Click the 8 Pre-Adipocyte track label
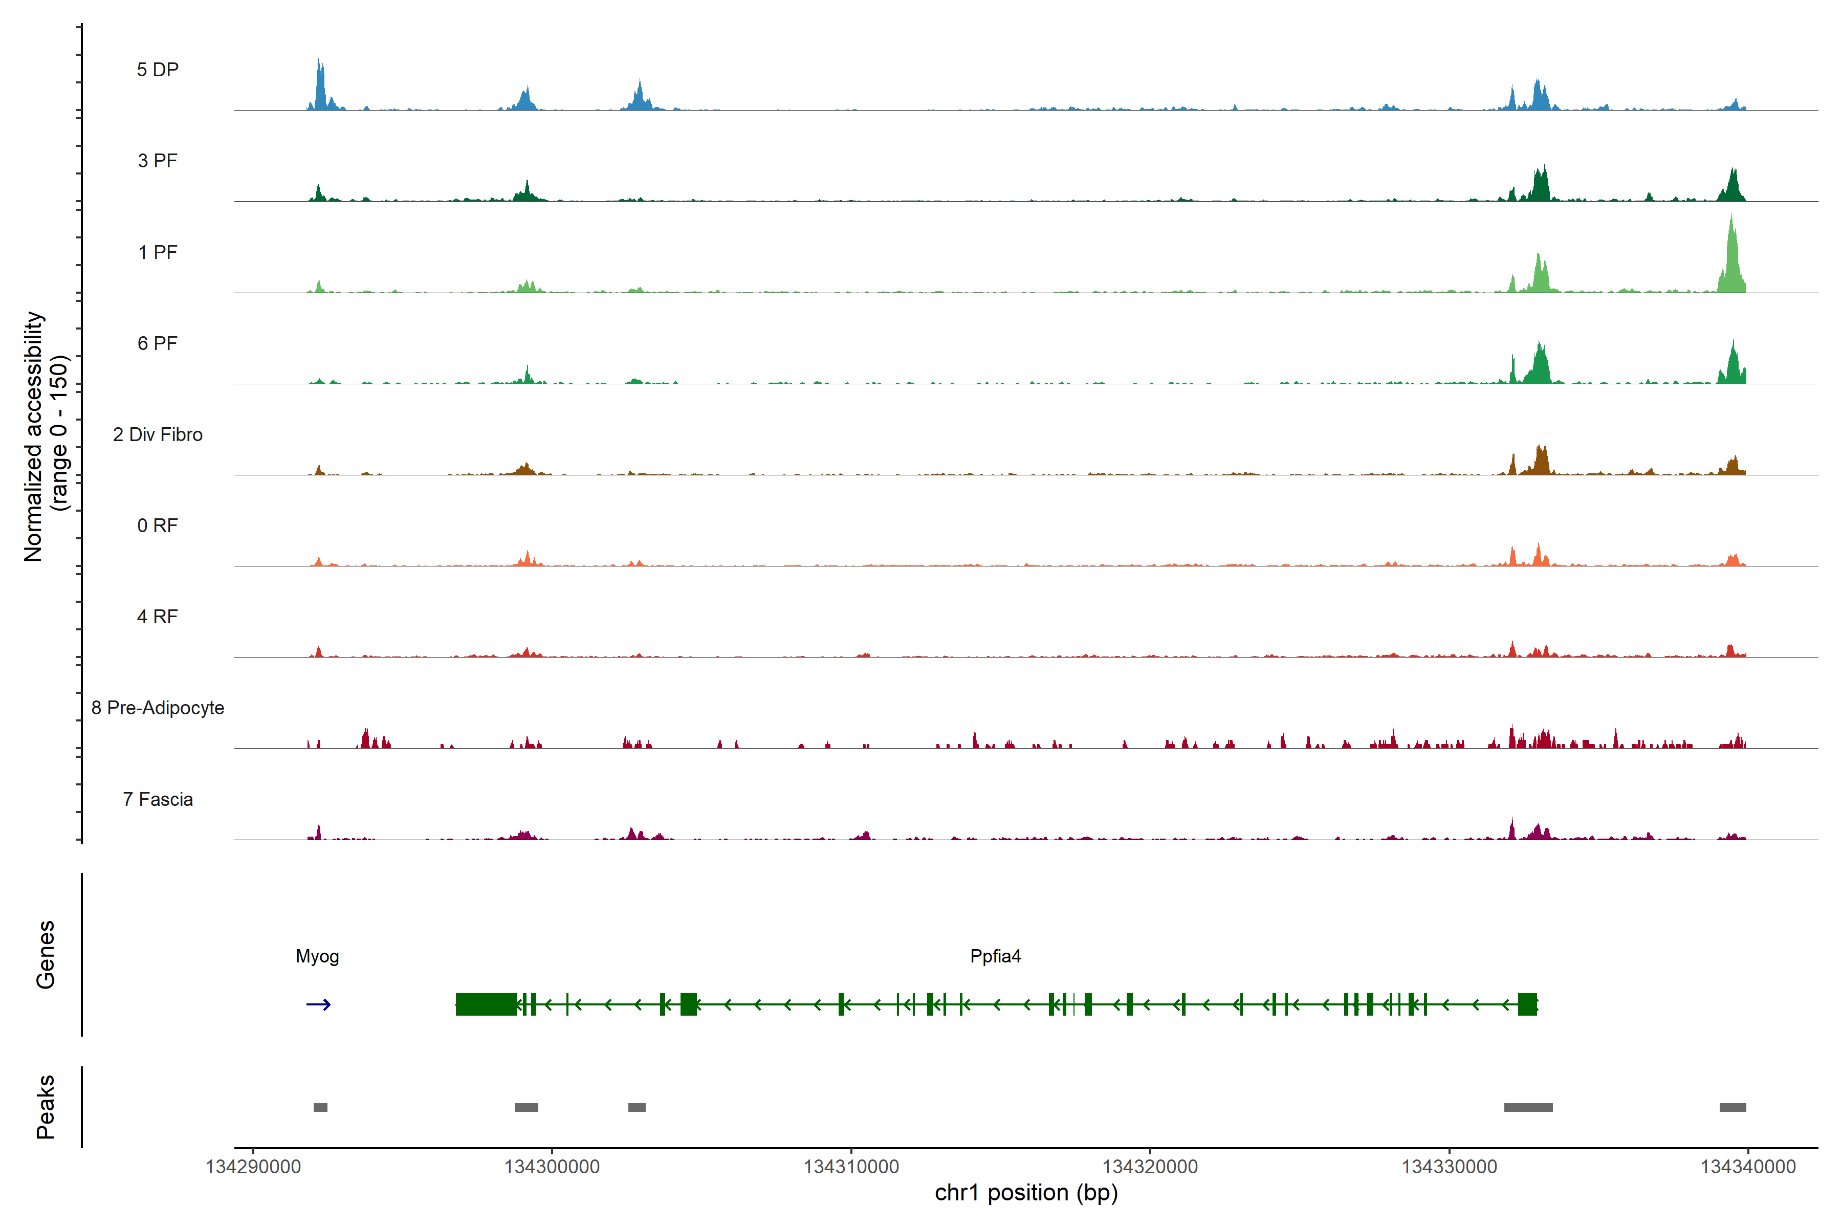 click(158, 708)
